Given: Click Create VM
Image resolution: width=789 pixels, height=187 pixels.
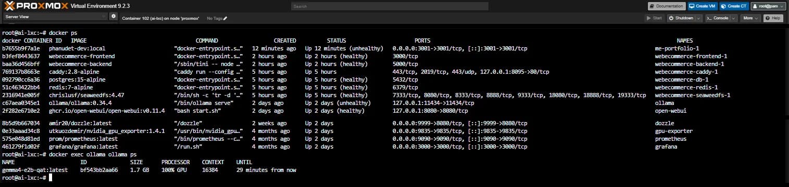Looking at the screenshot, I should [x=702, y=6].
